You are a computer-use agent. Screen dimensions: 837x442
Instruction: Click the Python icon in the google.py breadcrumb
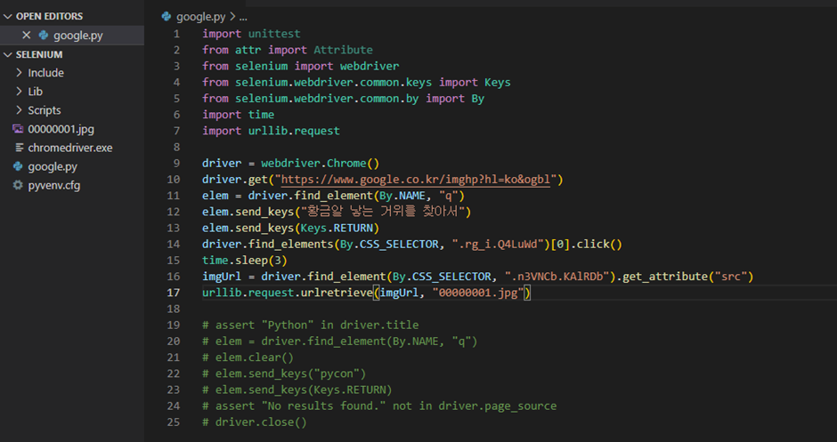[x=167, y=17]
